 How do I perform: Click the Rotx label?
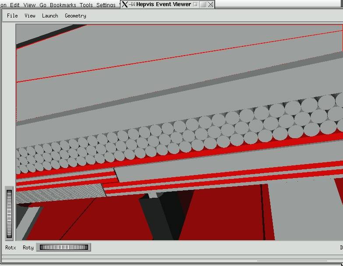(11, 248)
